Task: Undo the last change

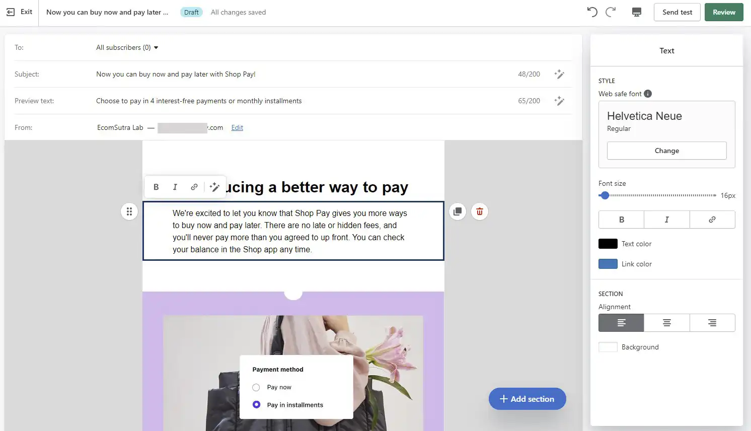Action: point(592,12)
